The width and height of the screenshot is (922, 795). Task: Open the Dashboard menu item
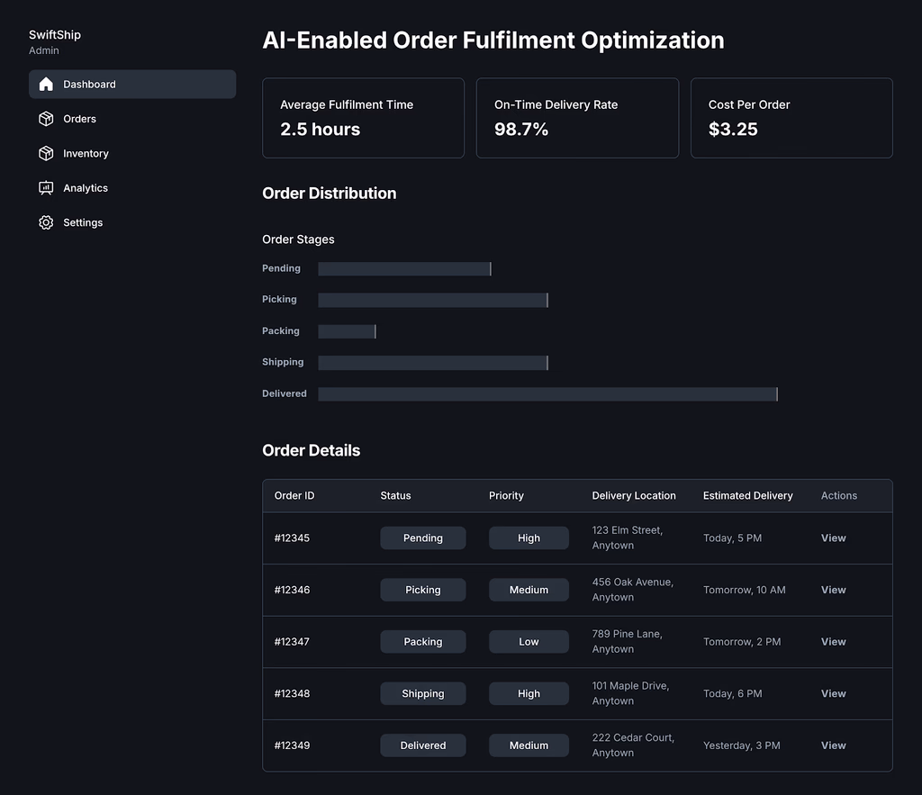pyautogui.click(x=132, y=84)
